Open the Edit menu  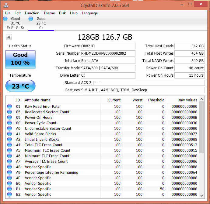(x=18, y=13)
